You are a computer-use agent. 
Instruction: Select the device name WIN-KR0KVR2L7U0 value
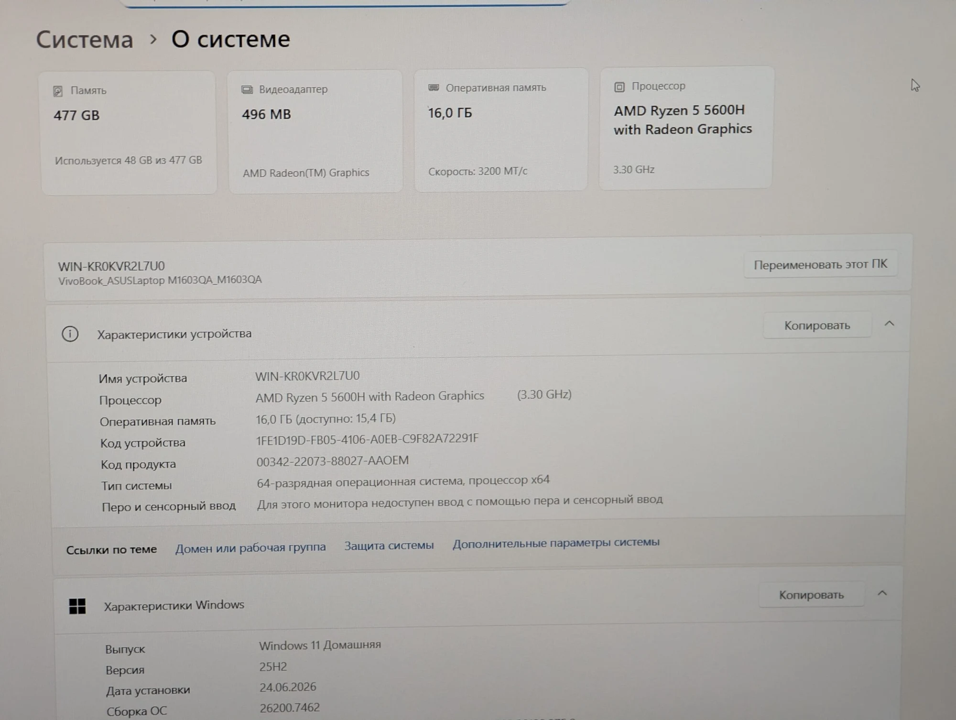point(307,376)
